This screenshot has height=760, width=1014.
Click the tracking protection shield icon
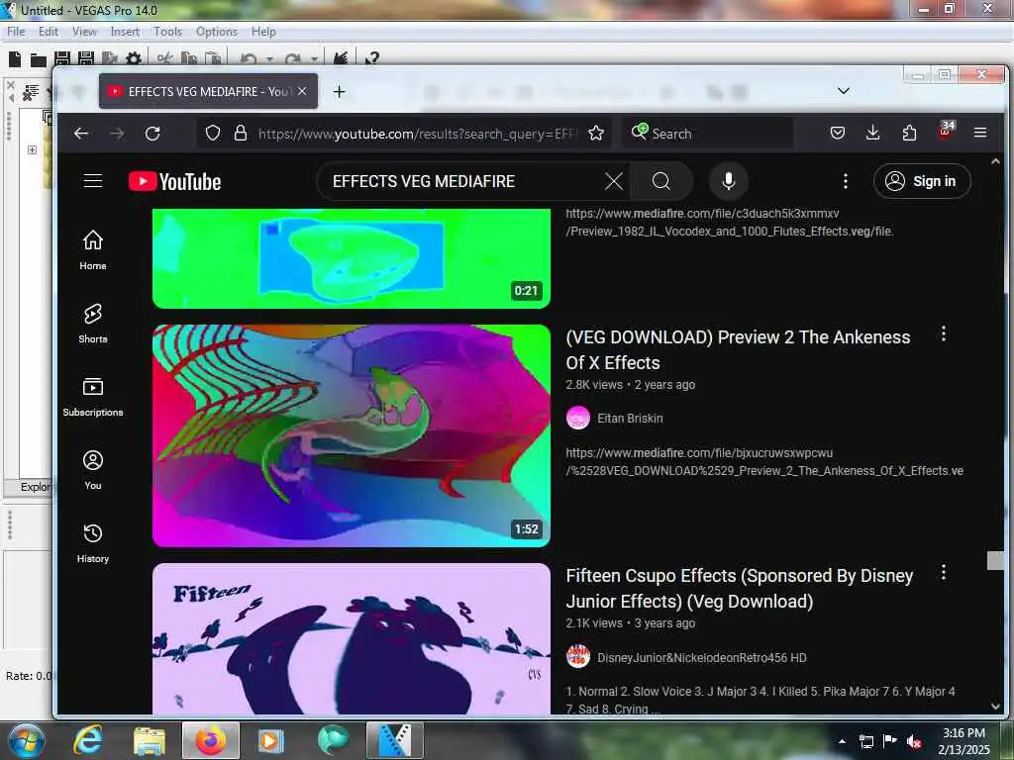coord(213,134)
